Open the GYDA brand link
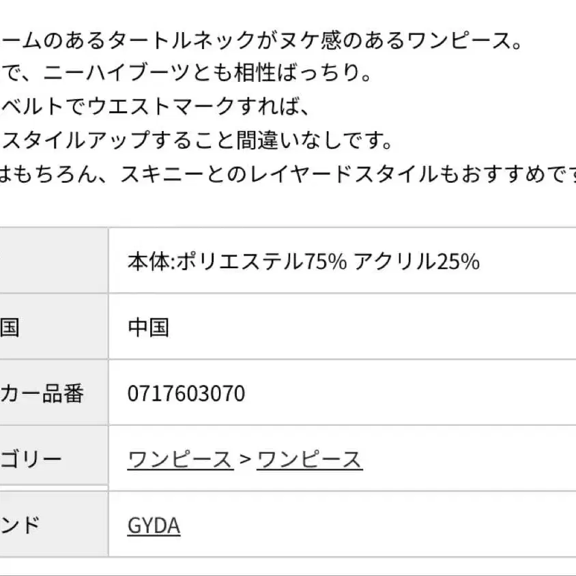Viewport: 576px width, 576px height. click(154, 525)
